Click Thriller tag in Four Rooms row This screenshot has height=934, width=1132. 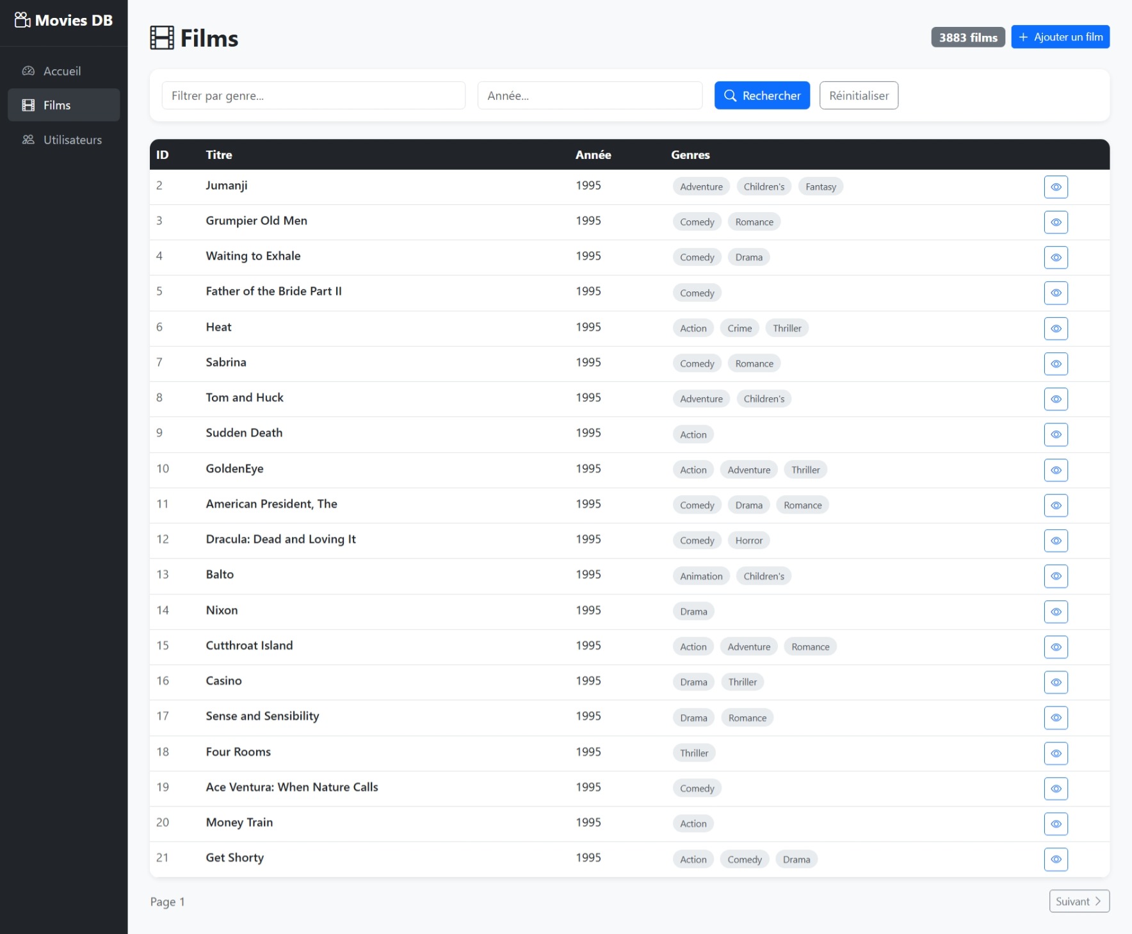click(x=694, y=753)
